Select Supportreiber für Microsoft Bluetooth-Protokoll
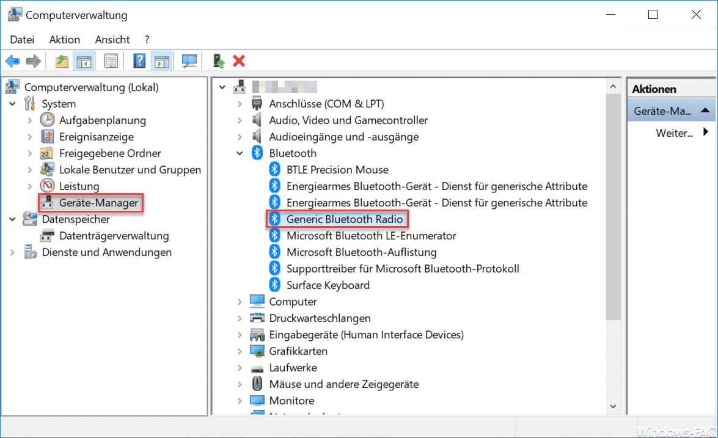Screen dimensions: 718x438 (403, 269)
